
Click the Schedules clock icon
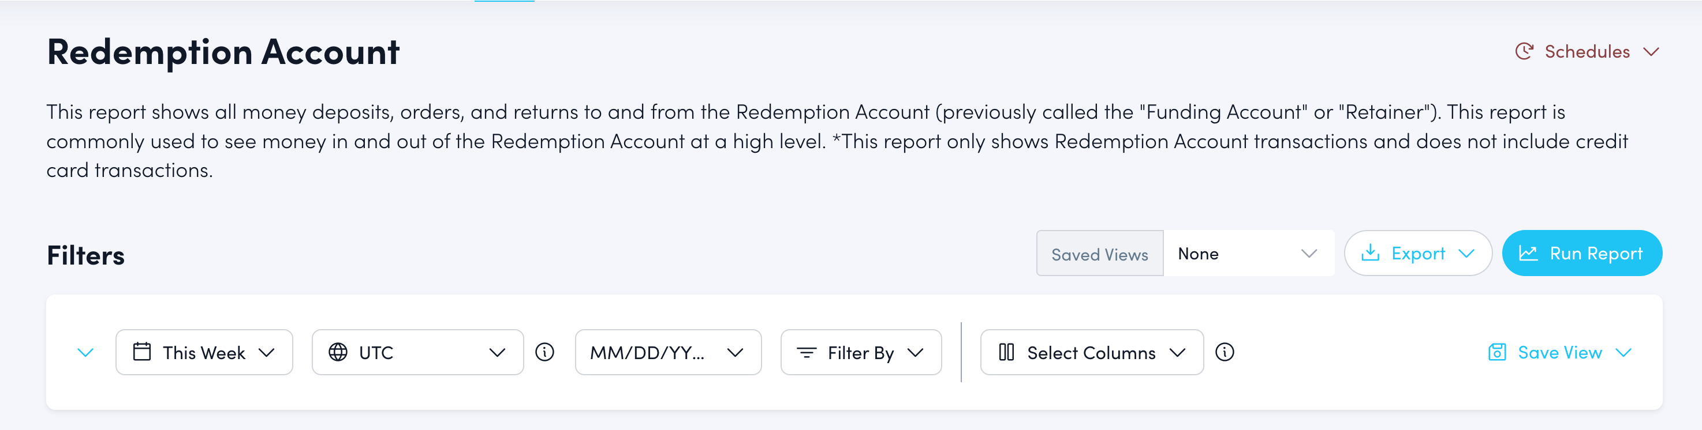click(1524, 51)
